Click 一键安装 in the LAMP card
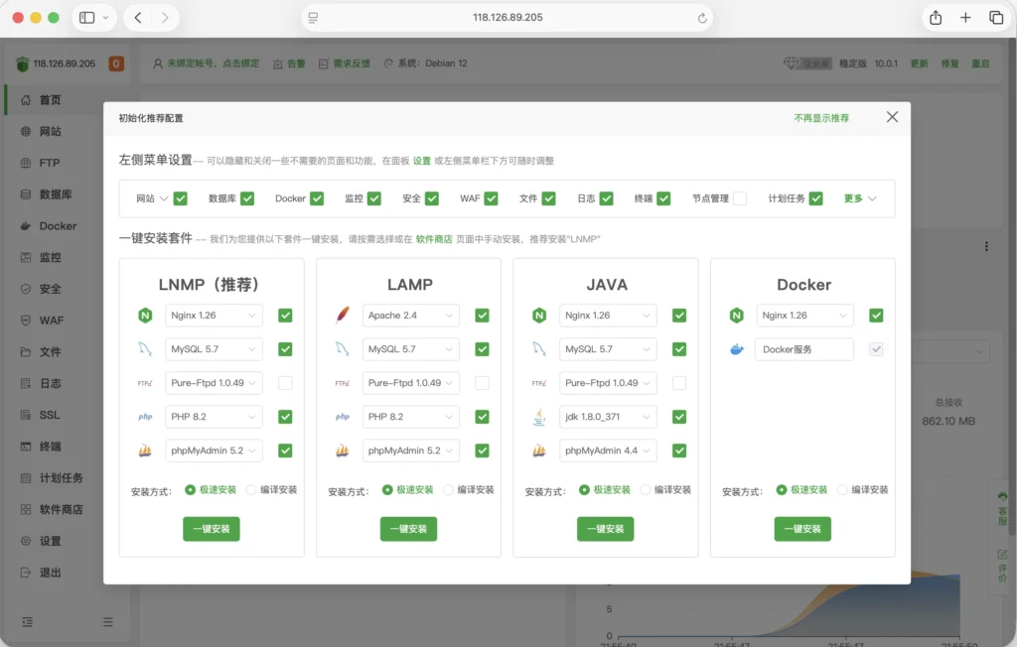 click(408, 529)
